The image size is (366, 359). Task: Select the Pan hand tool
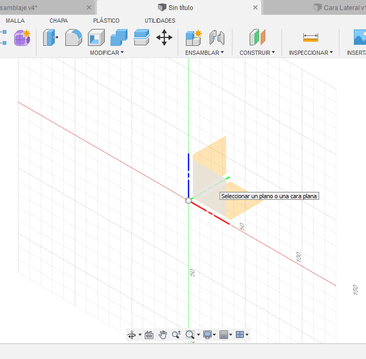point(163,335)
